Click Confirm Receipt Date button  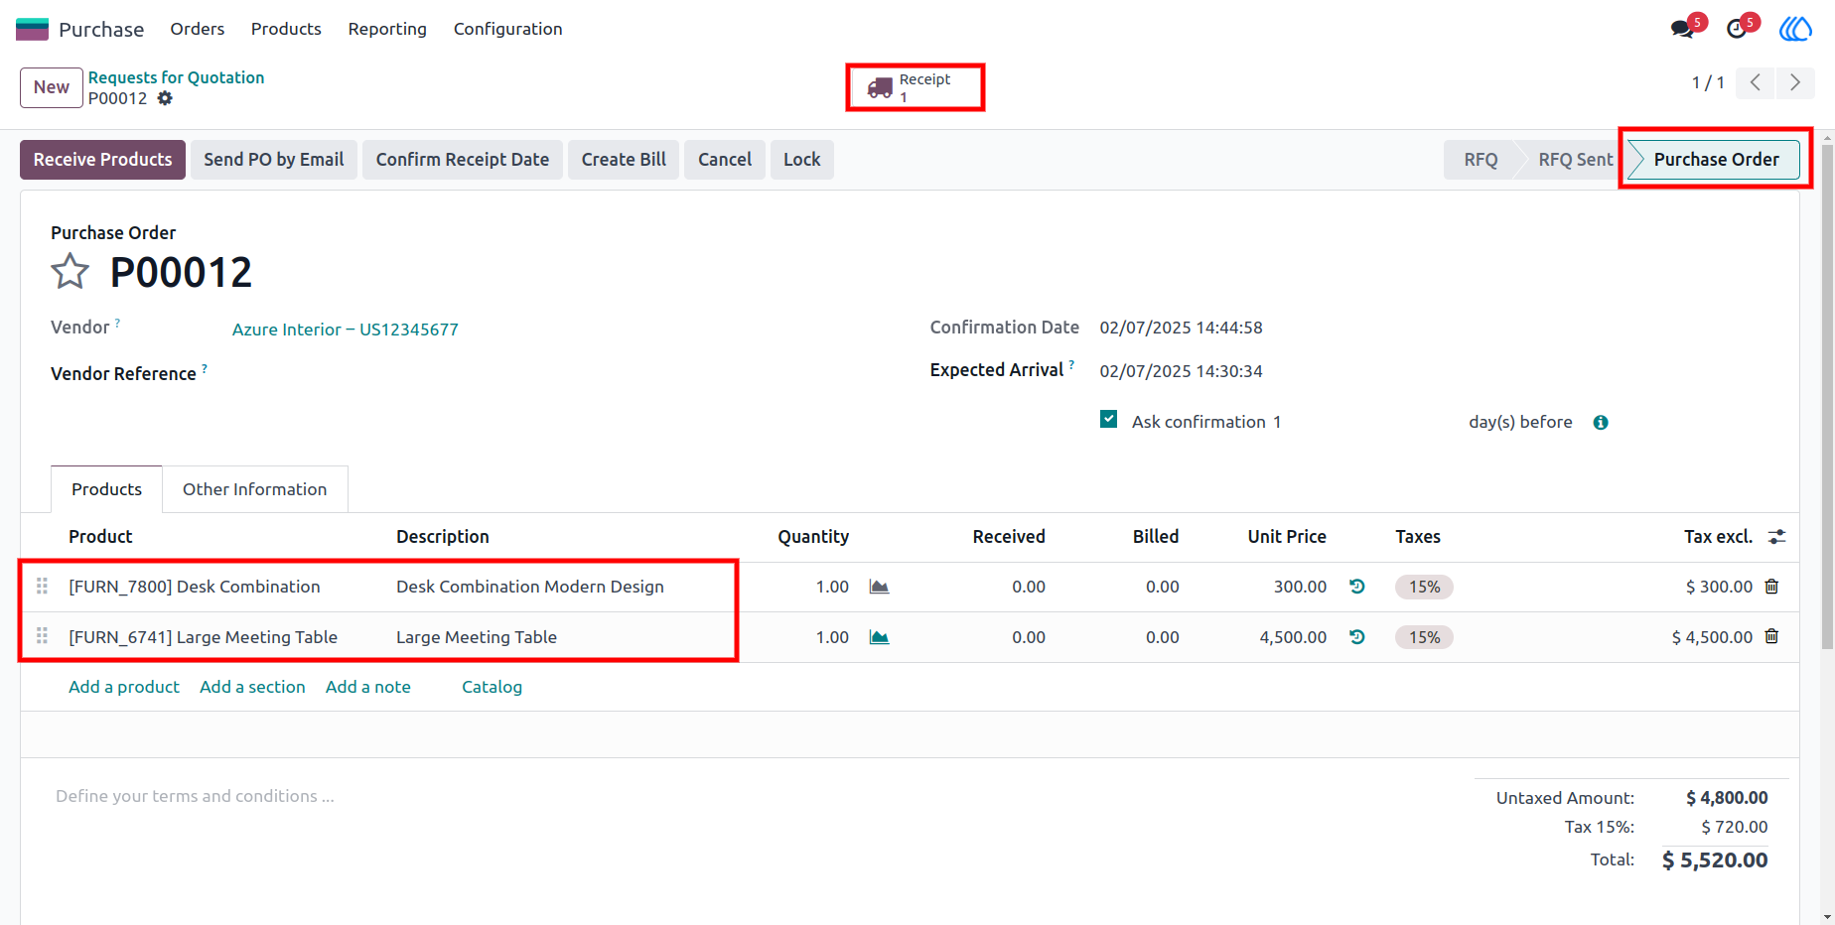tap(463, 160)
